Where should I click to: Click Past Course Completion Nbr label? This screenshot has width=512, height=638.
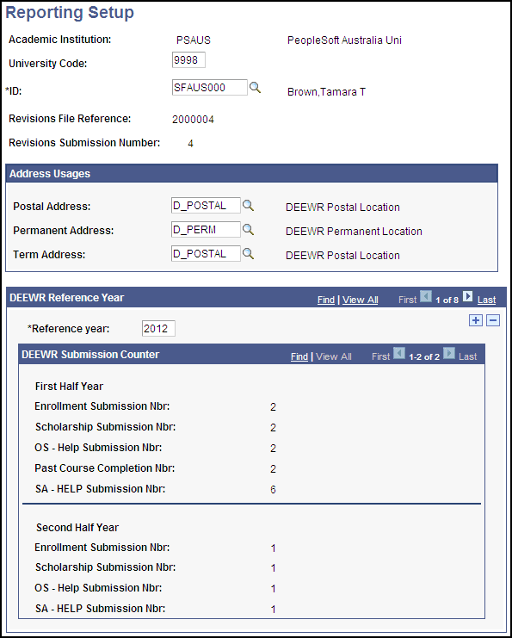[x=104, y=468]
